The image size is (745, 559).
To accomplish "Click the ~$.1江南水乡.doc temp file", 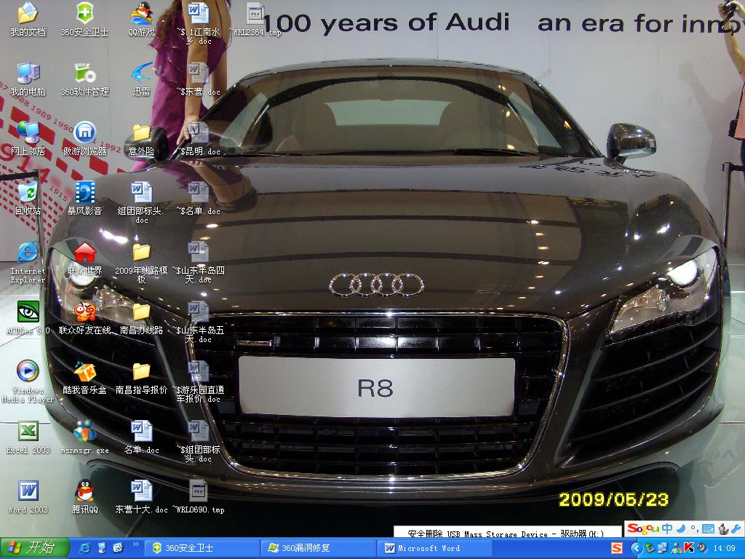I will 198,23.
